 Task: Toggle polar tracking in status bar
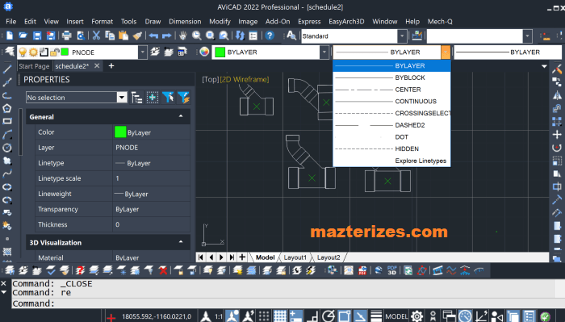[x=329, y=316]
